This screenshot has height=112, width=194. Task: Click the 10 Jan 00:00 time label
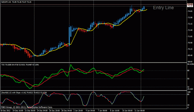127,110
